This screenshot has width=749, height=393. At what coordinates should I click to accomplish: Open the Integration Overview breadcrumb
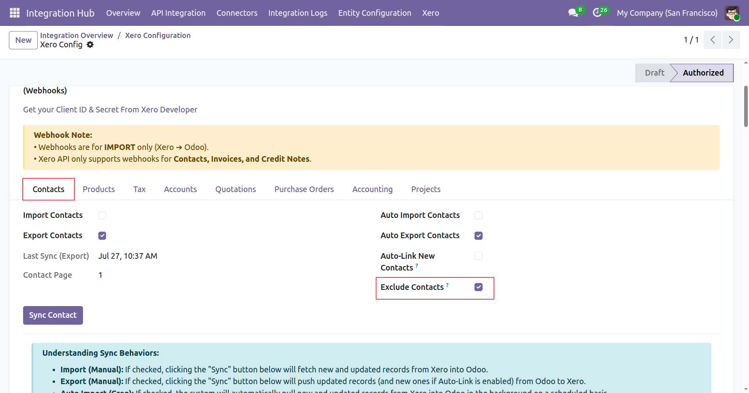(77, 35)
